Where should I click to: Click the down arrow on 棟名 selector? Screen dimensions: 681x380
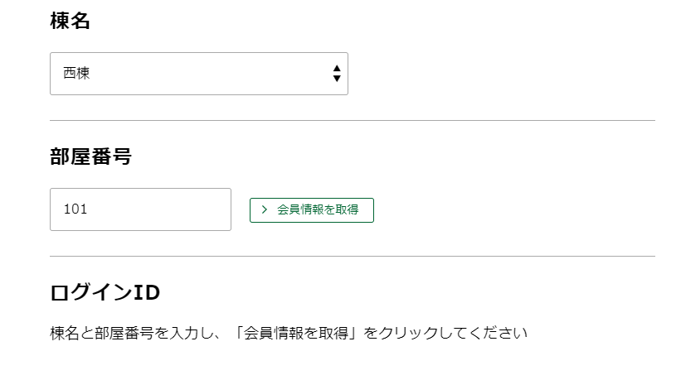tap(336, 79)
